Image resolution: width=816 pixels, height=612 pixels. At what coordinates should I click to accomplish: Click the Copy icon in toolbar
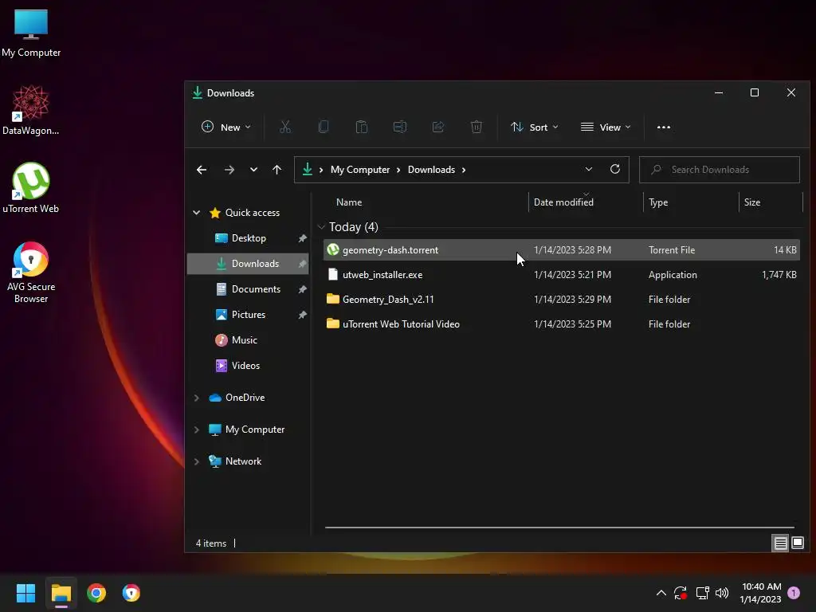pyautogui.click(x=324, y=127)
